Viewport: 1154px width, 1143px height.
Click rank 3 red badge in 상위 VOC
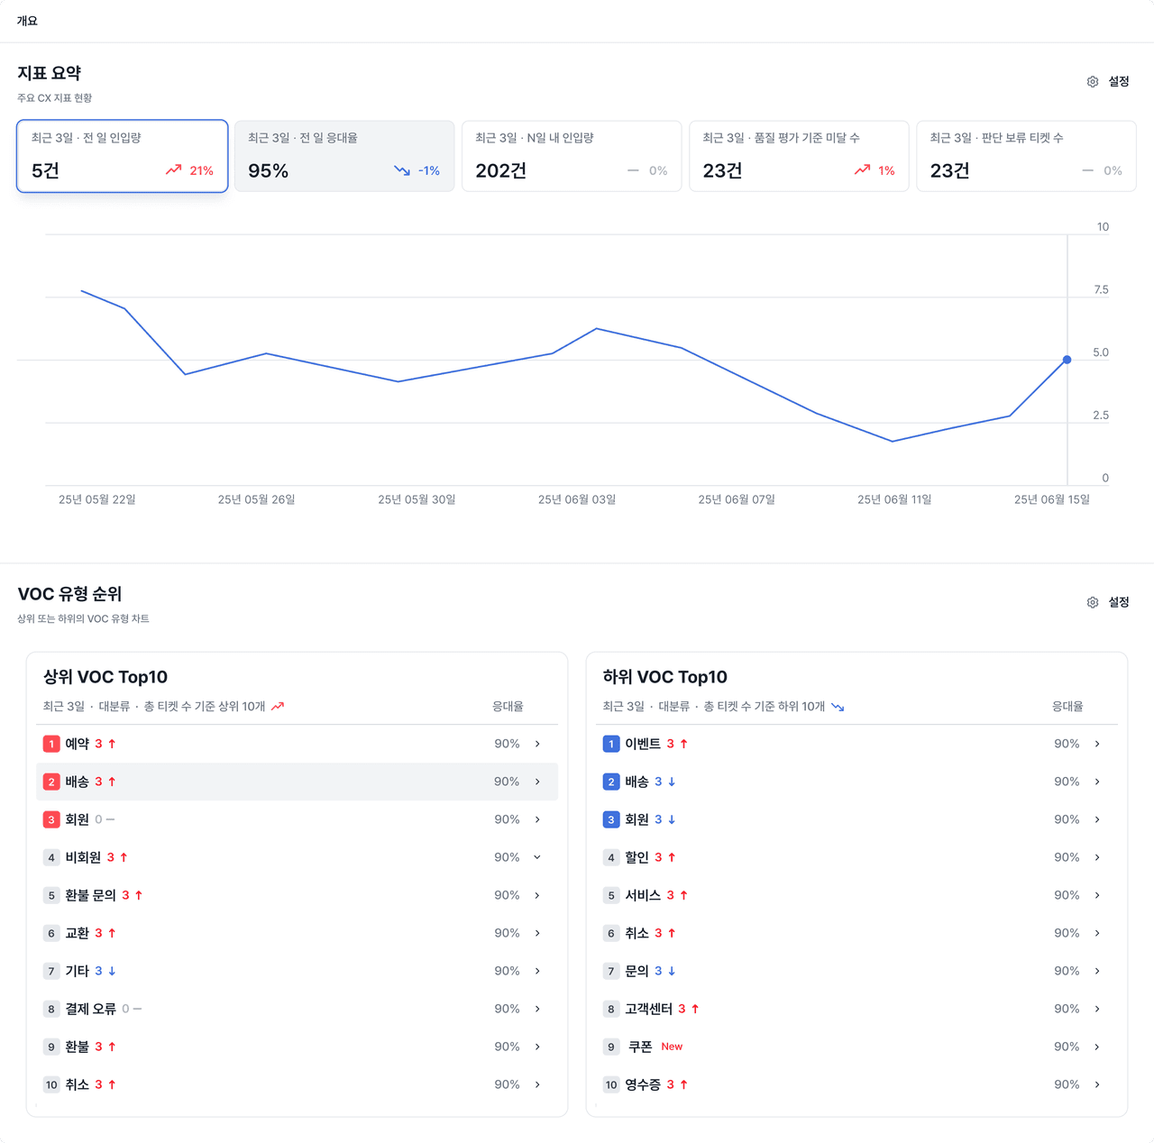[51, 819]
